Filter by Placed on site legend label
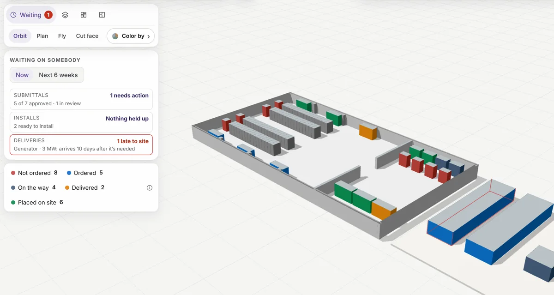This screenshot has width=554, height=295. tap(37, 203)
